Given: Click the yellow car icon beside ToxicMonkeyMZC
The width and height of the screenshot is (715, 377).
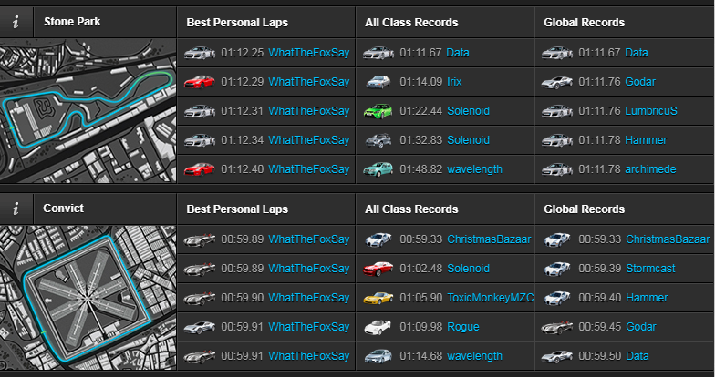Looking at the screenshot, I should (x=378, y=298).
